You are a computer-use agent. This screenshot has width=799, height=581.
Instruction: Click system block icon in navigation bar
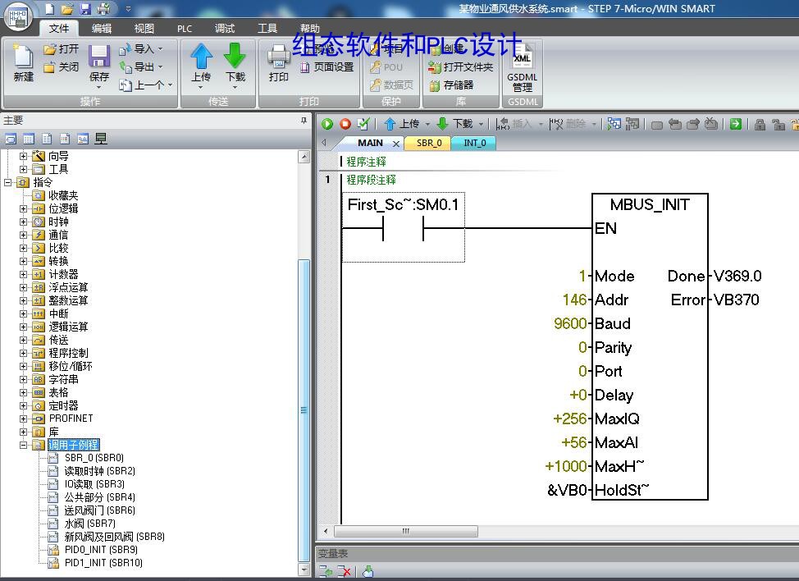click(65, 139)
